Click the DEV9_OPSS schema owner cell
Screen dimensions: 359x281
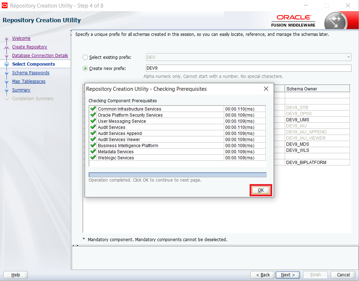317,114
